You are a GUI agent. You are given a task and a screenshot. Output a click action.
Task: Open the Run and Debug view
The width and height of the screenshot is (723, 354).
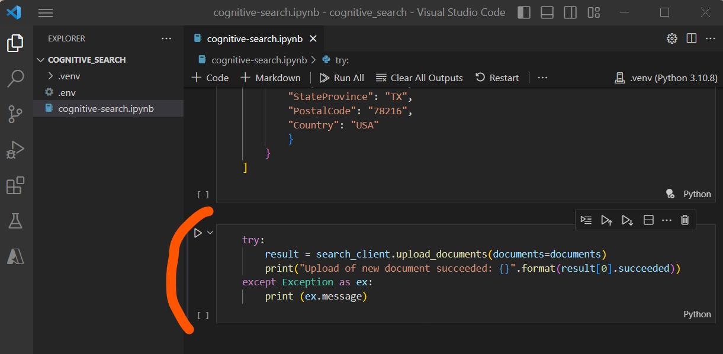coord(15,150)
